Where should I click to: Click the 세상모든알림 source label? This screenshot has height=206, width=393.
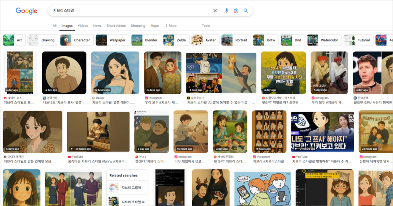[226, 157]
